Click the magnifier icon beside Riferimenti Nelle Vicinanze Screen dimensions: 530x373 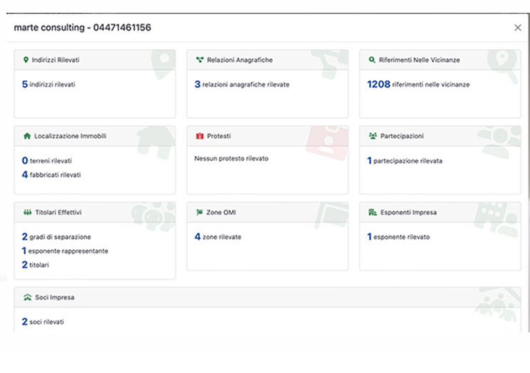point(371,61)
